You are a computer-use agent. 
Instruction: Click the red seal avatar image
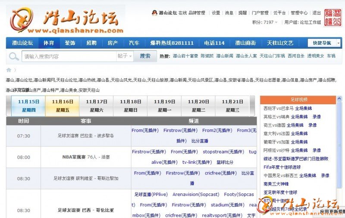pyautogui.click(x=333, y=17)
